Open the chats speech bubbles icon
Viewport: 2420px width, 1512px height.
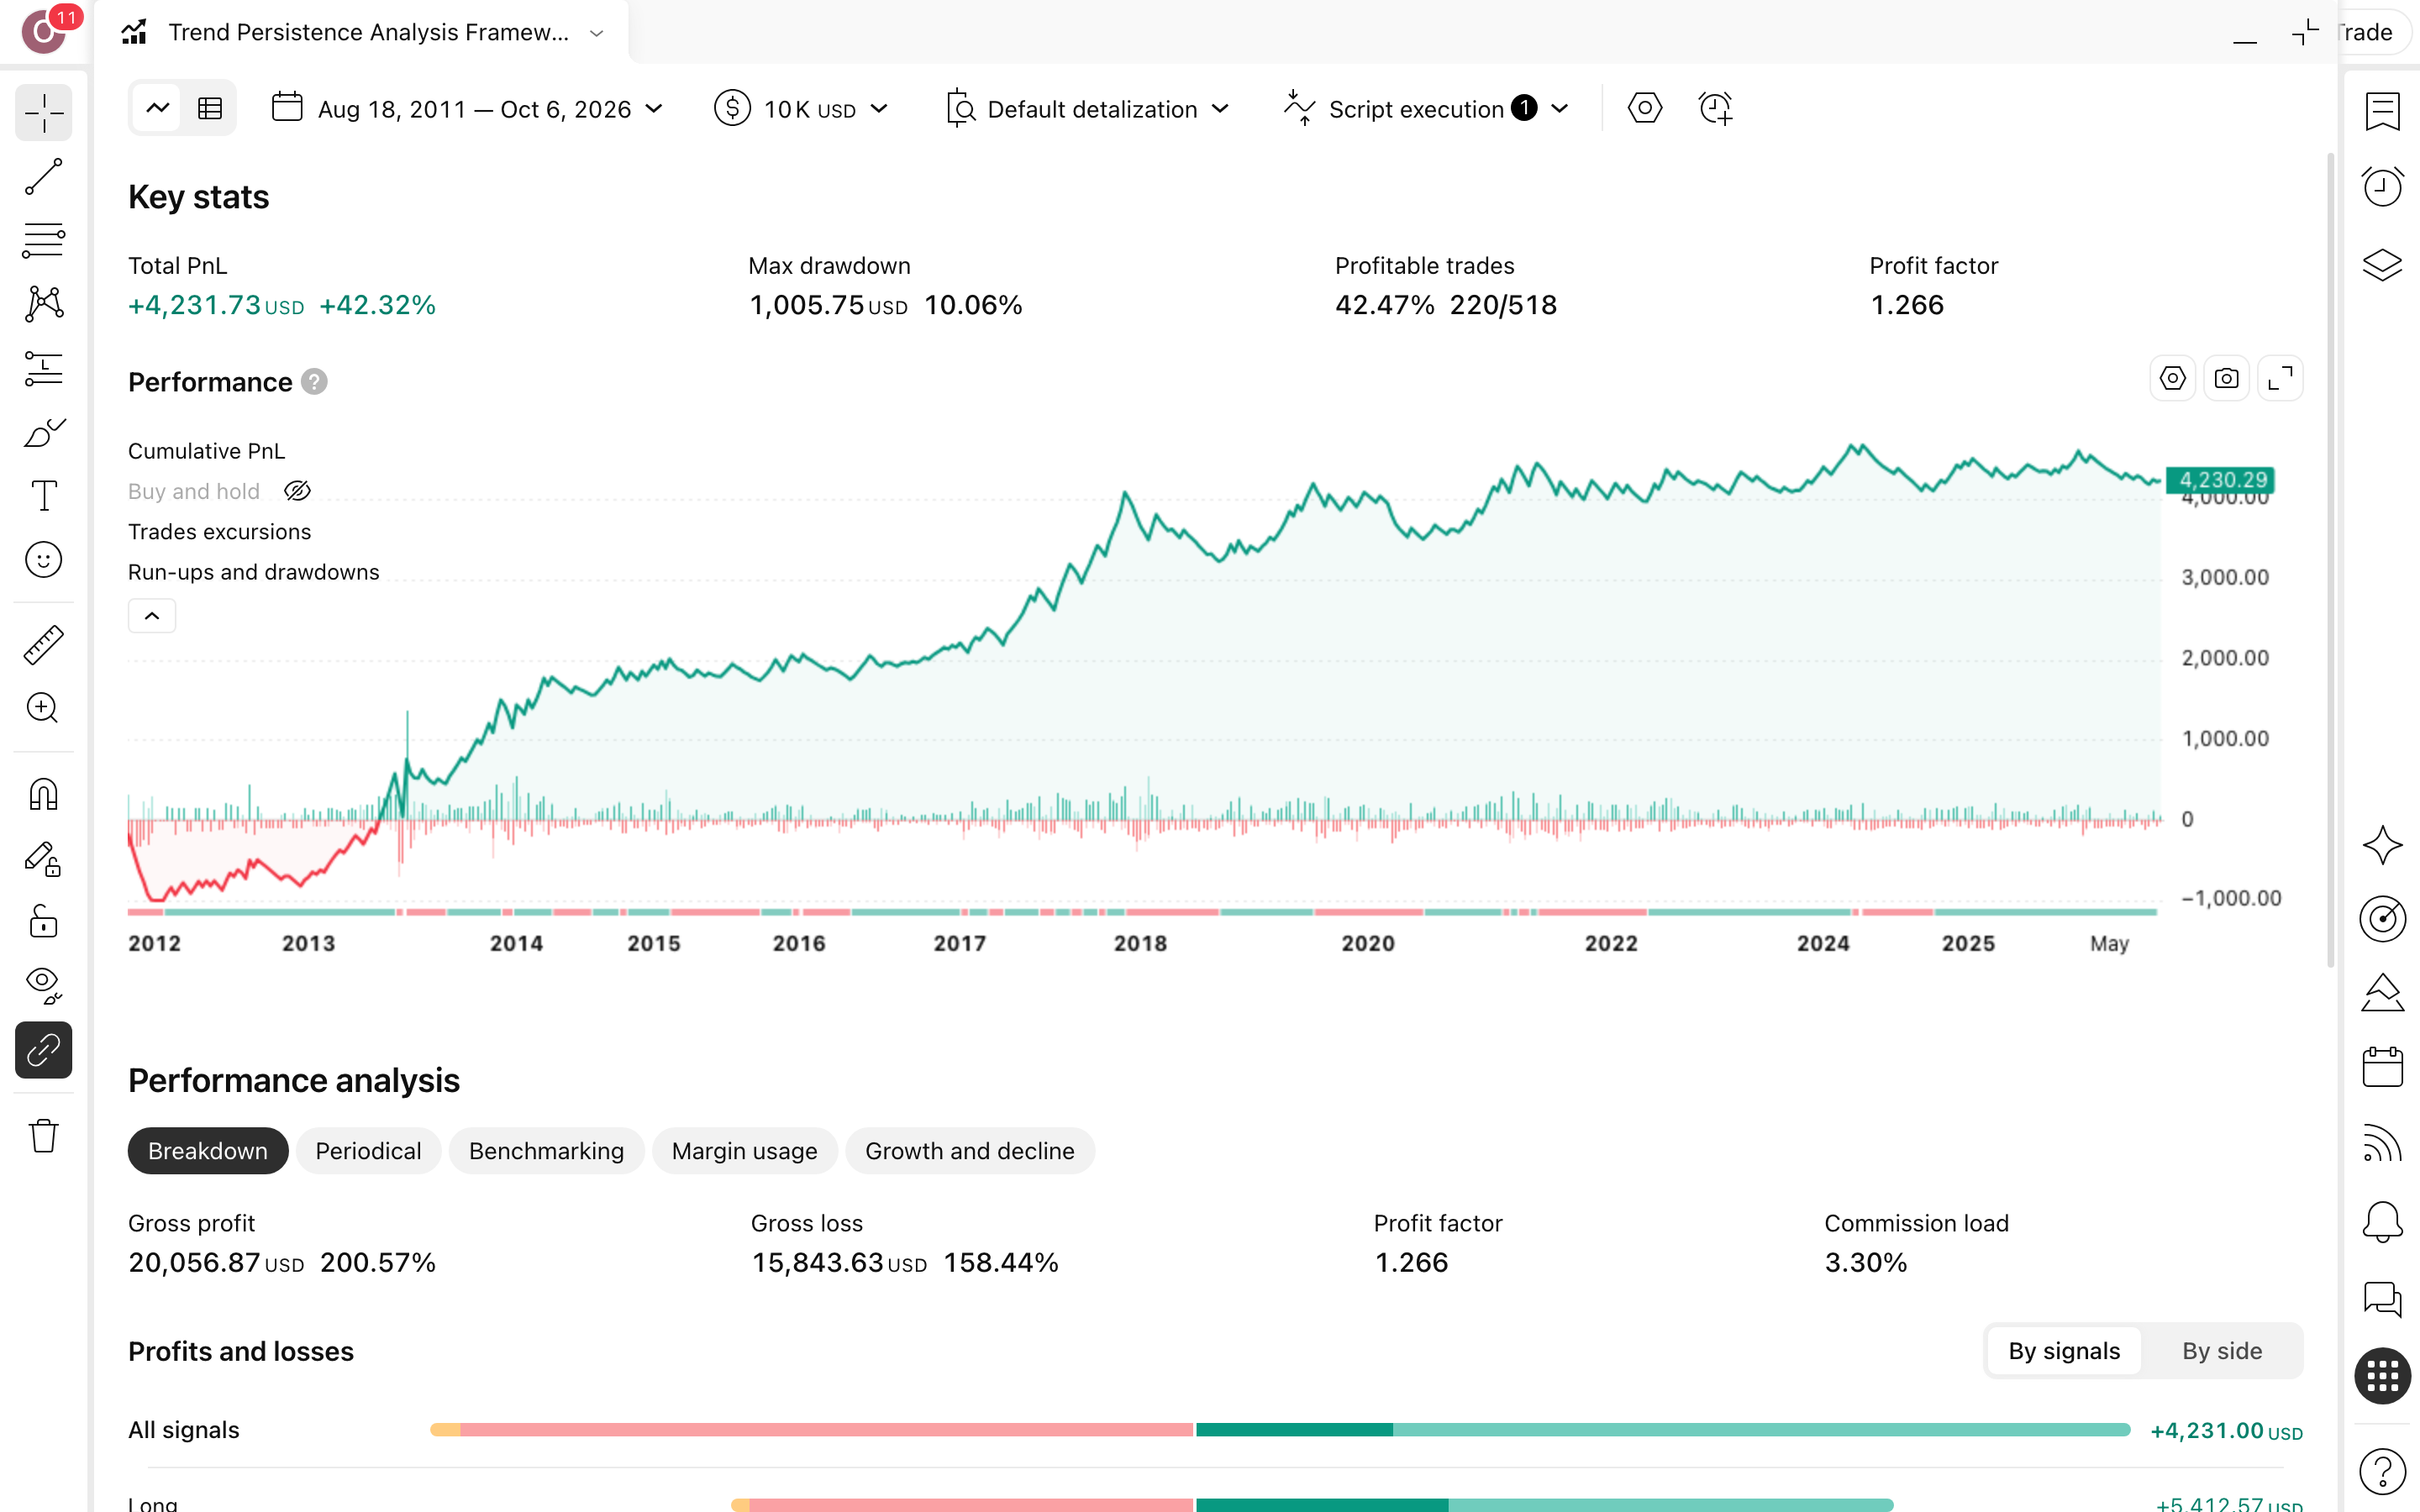pos(2382,1299)
